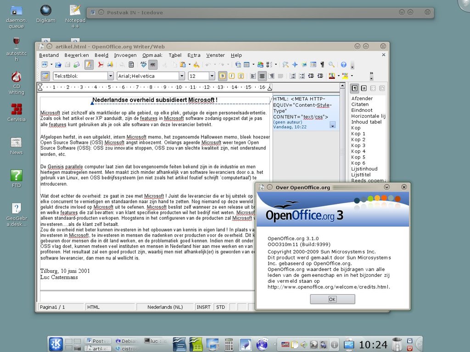Open the Navigator star icon

click(x=295, y=65)
